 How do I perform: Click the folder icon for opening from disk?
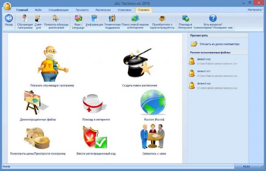coord(194,44)
